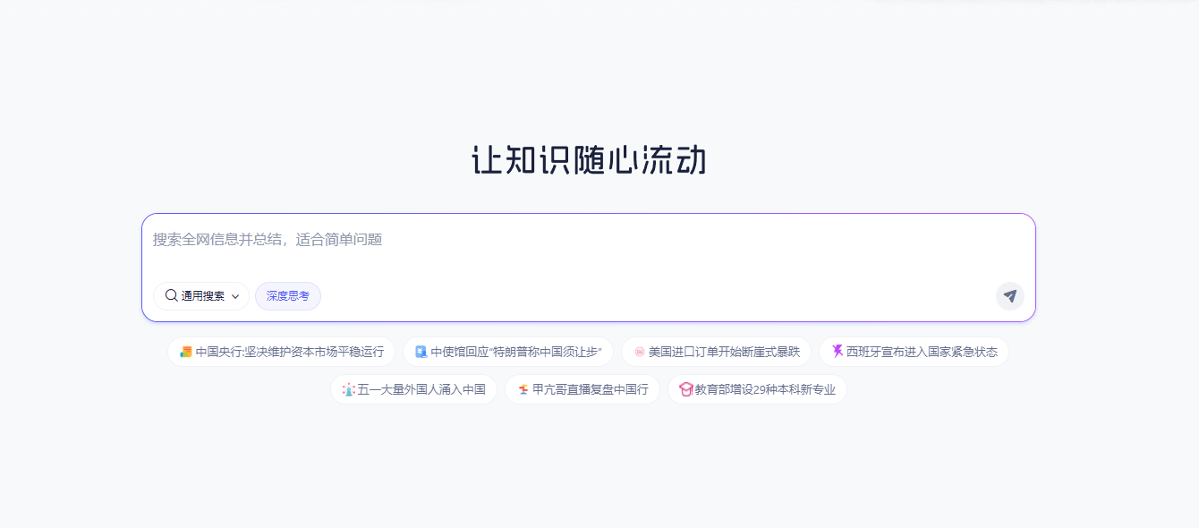Click the heading 让知识随心流动
This screenshot has height=528, width=1199.
pos(589,160)
